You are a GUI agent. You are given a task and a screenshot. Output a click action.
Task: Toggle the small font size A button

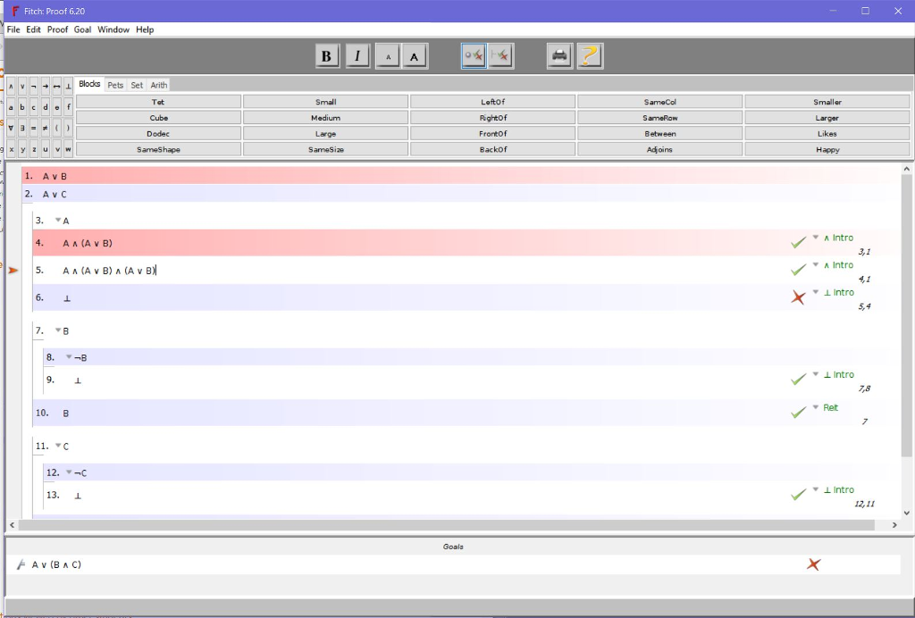point(388,55)
